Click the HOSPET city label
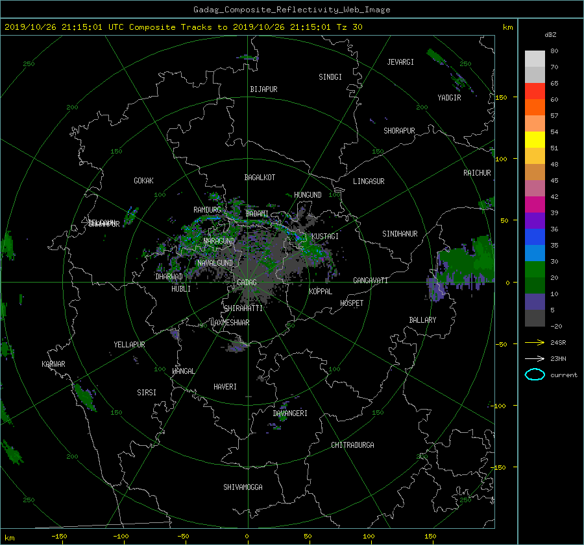Screen dimensions: 584x545 coord(352,303)
